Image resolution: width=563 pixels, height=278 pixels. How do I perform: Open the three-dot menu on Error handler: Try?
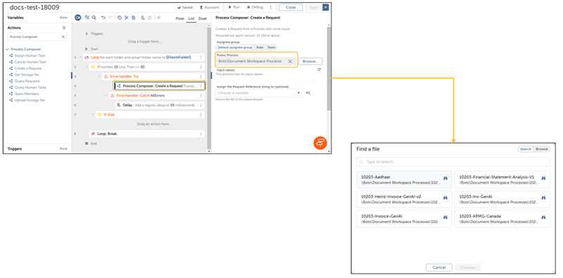tap(201, 77)
